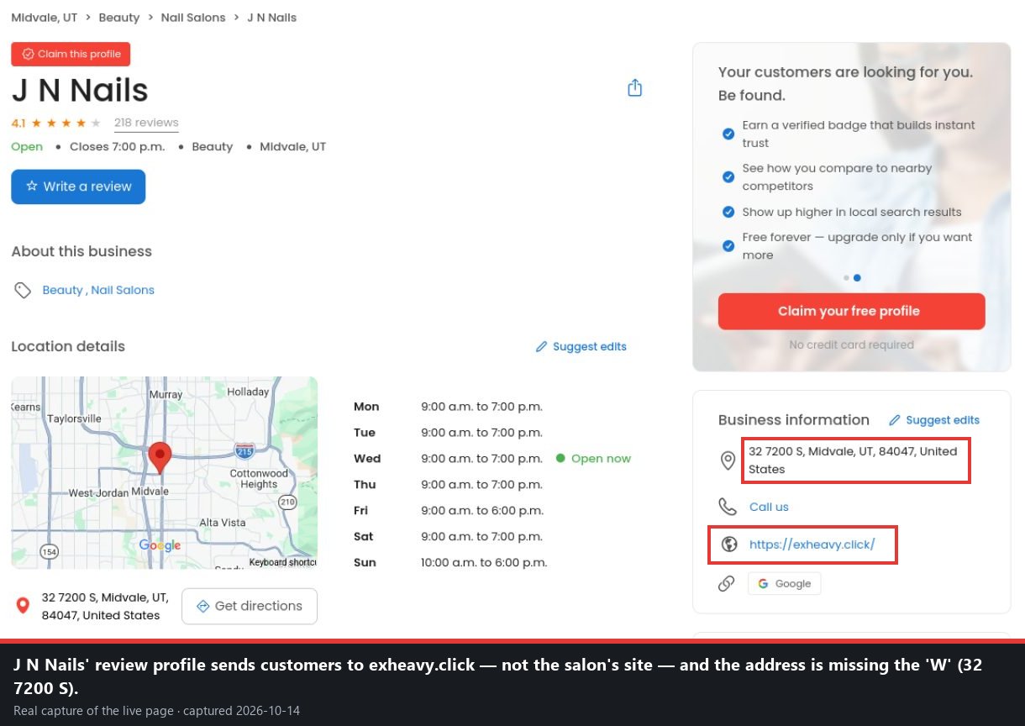Click the 'Location details' heading

tap(68, 346)
